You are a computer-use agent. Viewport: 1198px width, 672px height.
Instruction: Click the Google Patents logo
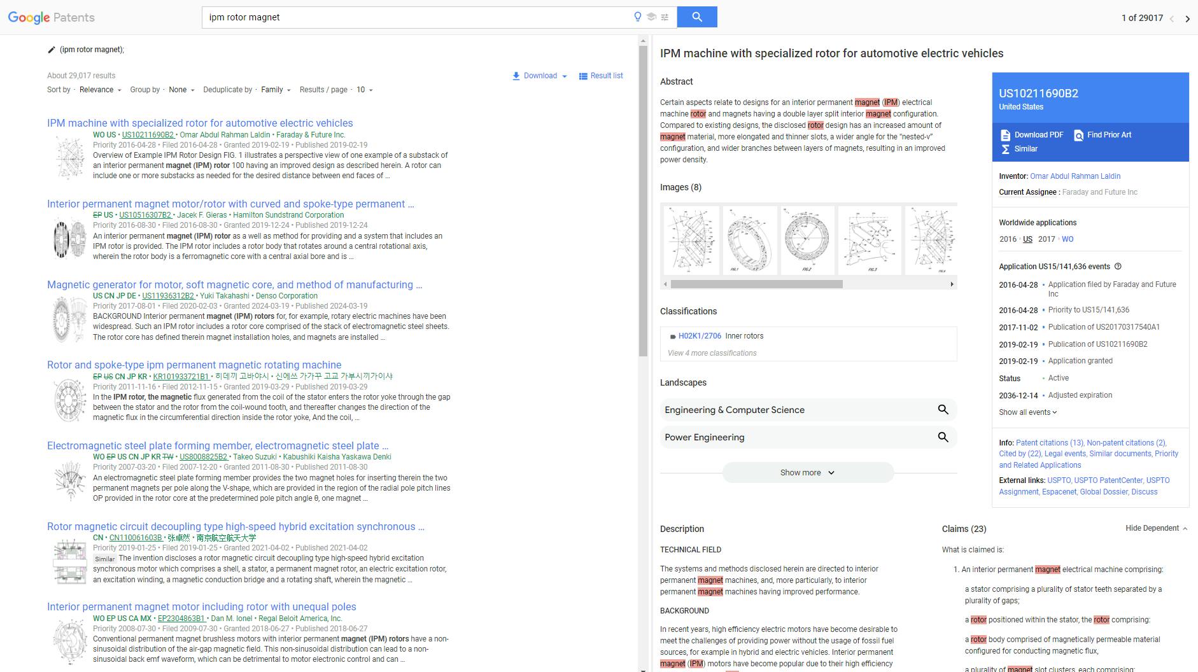pyautogui.click(x=52, y=17)
